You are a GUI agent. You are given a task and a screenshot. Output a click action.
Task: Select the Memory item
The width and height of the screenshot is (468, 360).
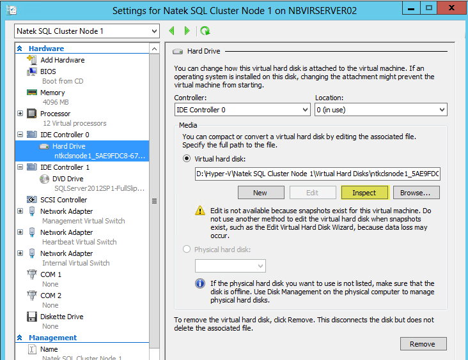52,93
